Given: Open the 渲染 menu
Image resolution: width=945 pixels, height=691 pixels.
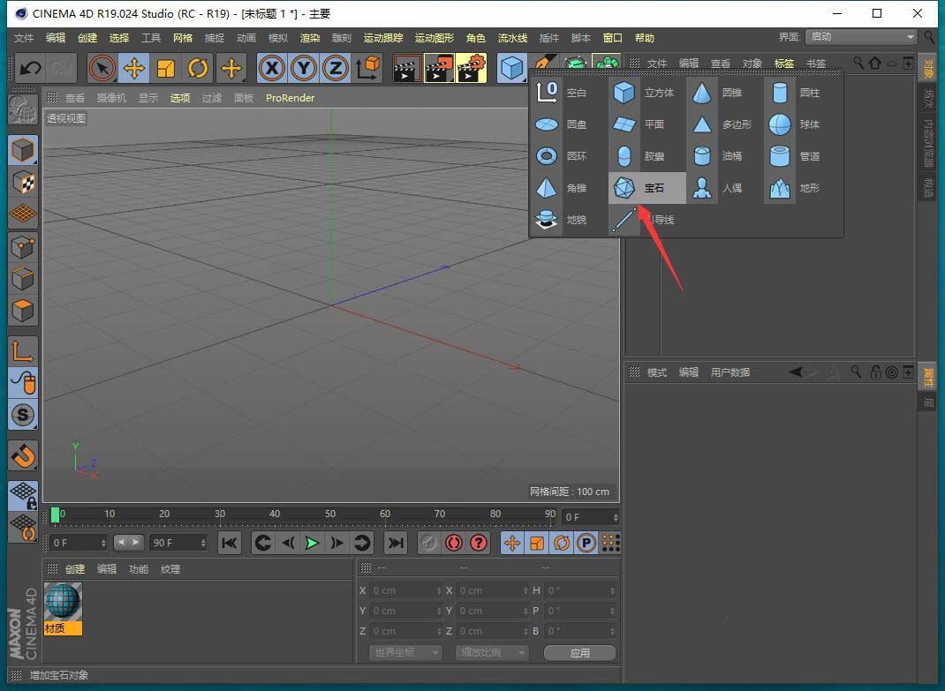Looking at the screenshot, I should [310, 38].
